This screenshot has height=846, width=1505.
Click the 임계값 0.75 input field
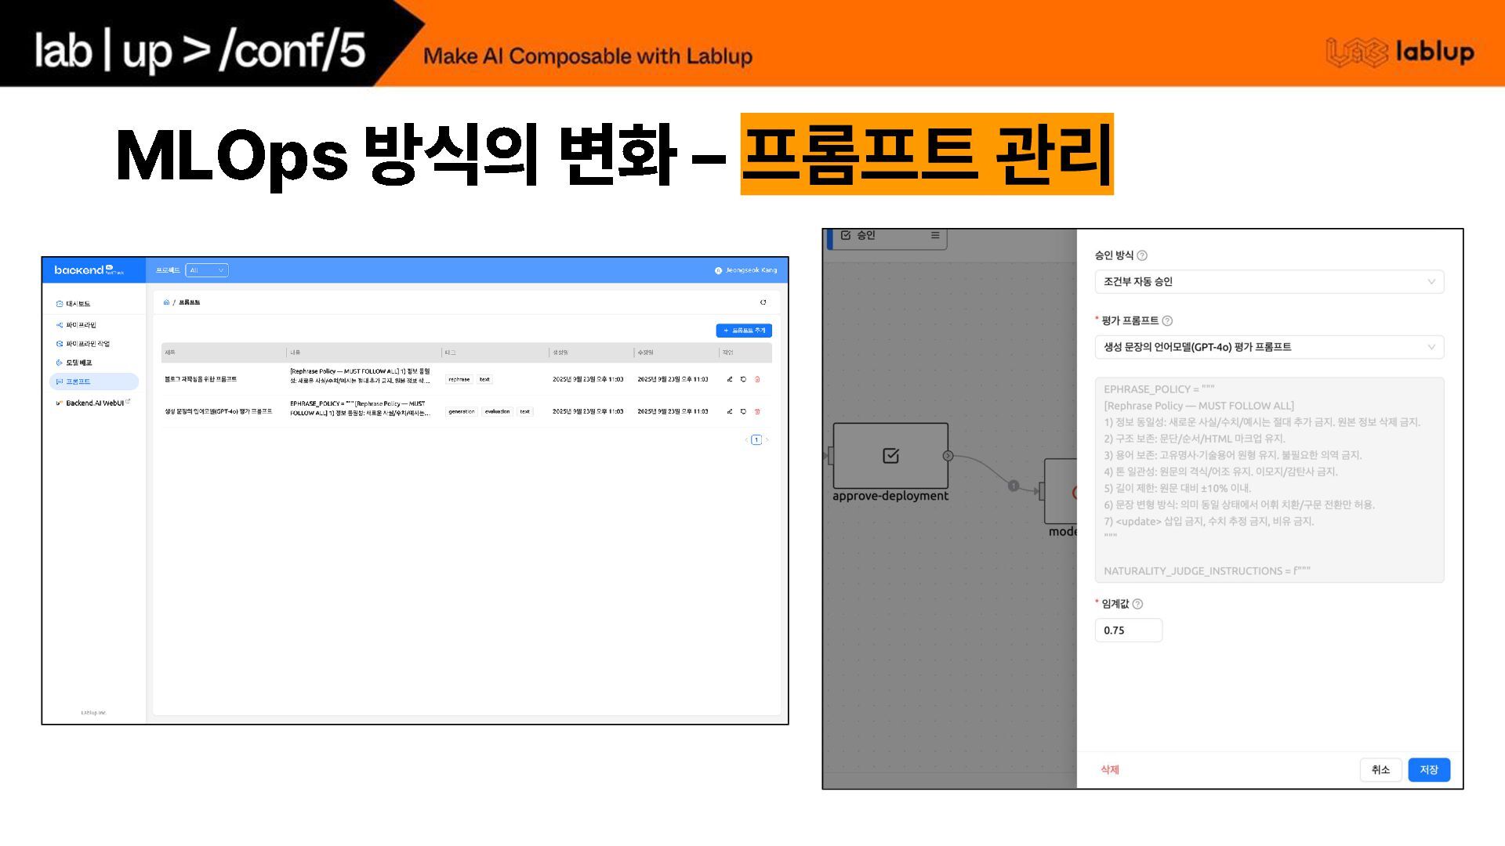click(x=1128, y=631)
